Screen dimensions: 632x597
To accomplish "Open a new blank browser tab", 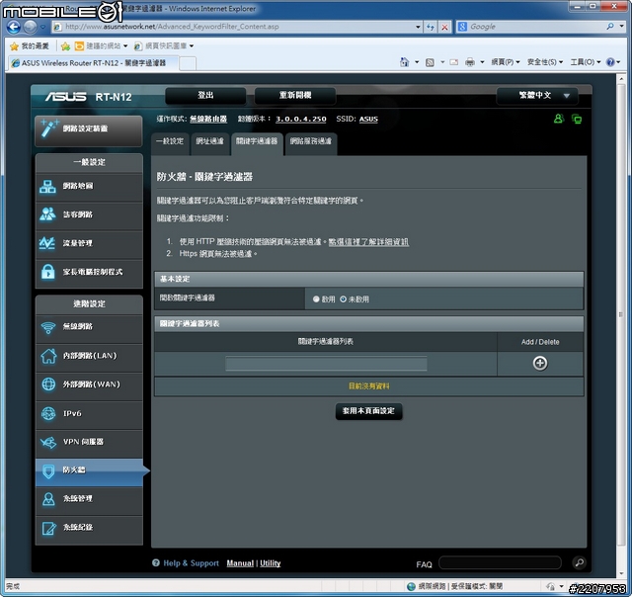I will point(188,63).
